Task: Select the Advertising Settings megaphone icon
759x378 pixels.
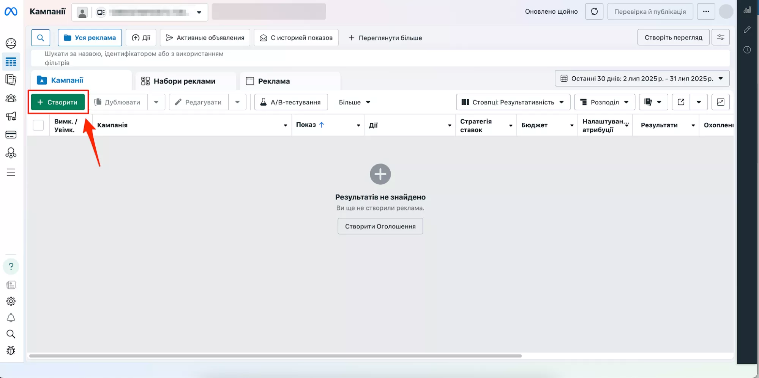Action: [x=11, y=117]
